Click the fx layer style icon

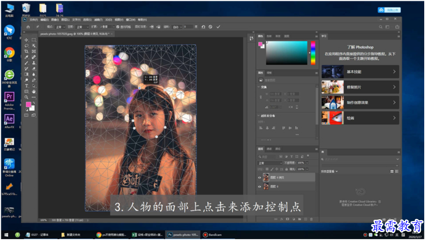tap(282, 219)
